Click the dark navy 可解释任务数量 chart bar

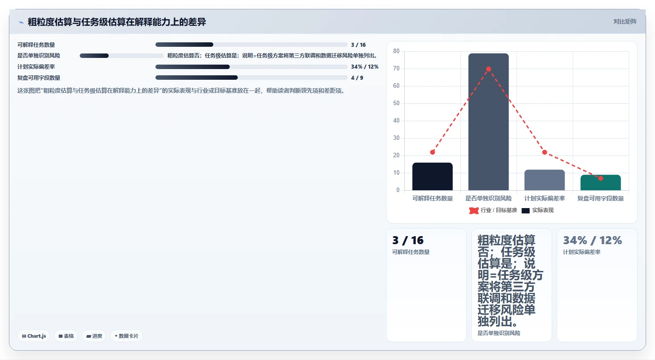tap(432, 176)
